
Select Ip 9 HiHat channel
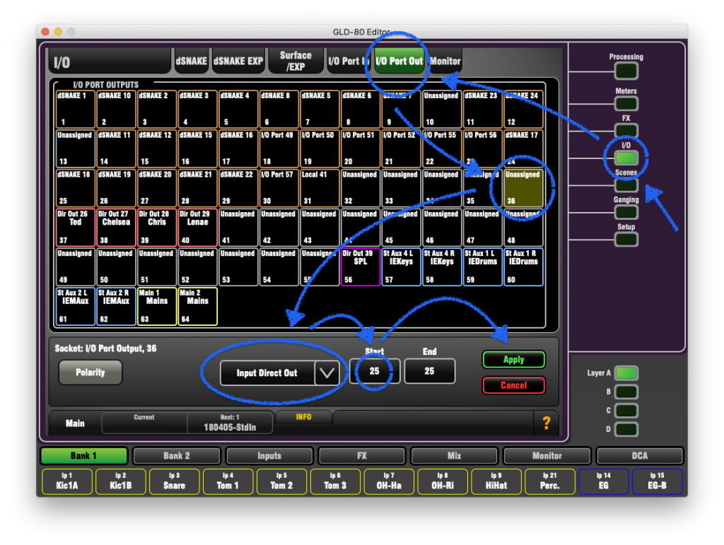pyautogui.click(x=496, y=481)
